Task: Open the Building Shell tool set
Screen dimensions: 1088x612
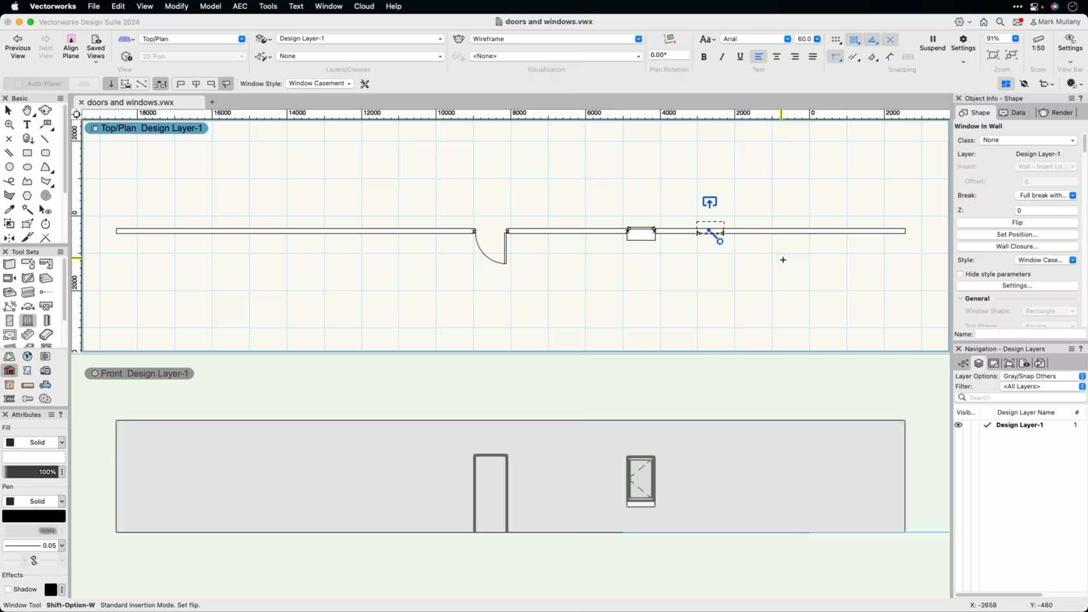Action: tap(9, 370)
